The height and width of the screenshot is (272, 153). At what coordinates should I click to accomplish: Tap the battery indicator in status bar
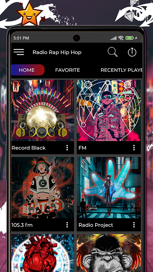[x=130, y=38]
